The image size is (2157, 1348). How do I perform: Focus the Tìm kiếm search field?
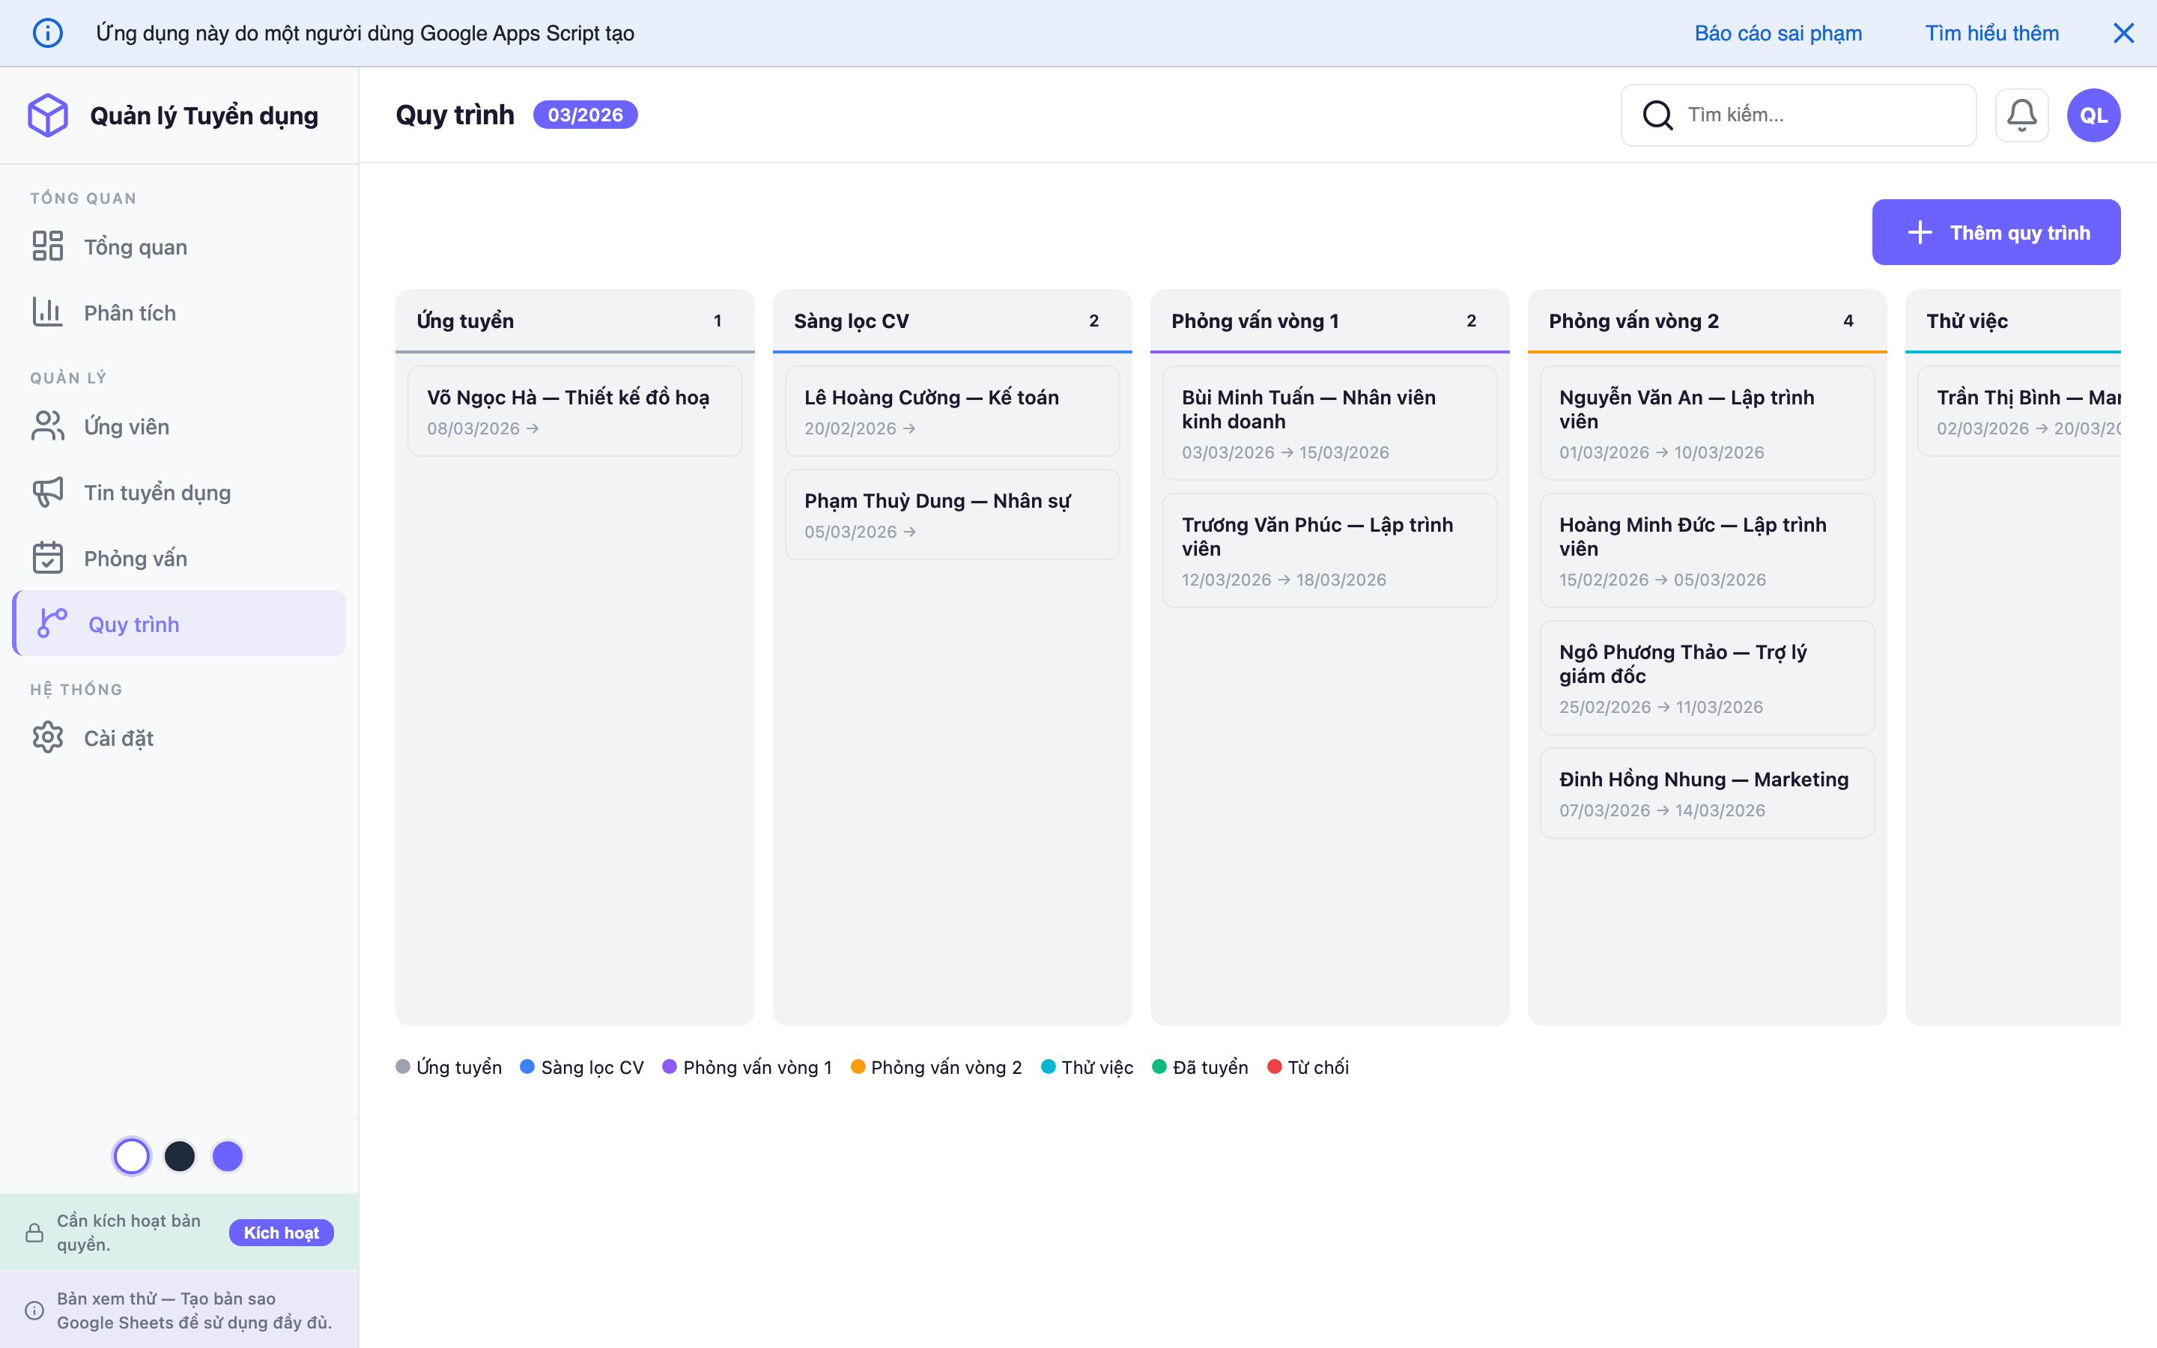pos(1818,115)
